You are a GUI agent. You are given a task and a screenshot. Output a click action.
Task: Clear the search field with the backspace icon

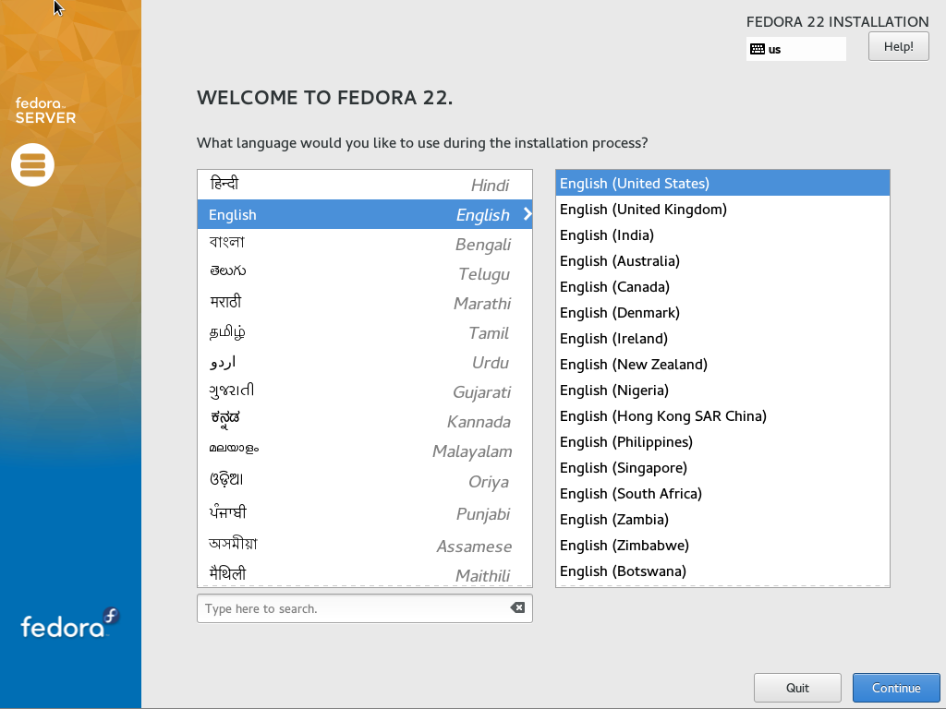coord(517,607)
